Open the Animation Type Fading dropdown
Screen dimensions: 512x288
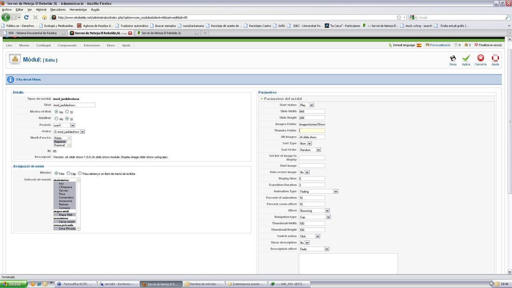(318, 191)
